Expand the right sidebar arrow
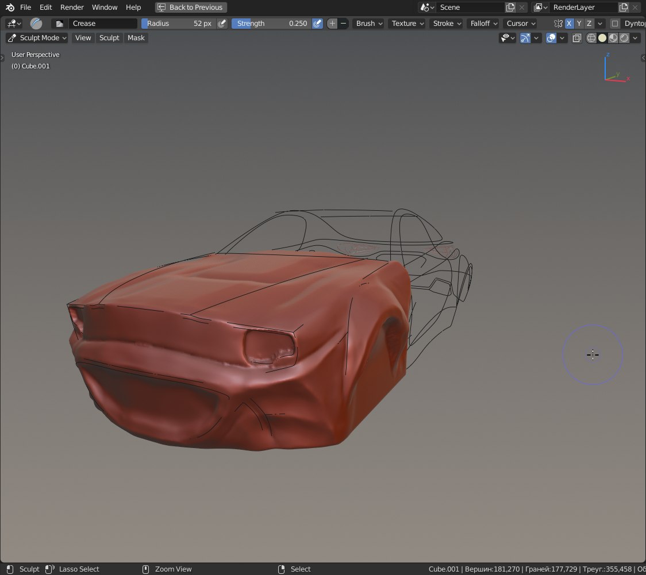This screenshot has height=575, width=646. 643,58
